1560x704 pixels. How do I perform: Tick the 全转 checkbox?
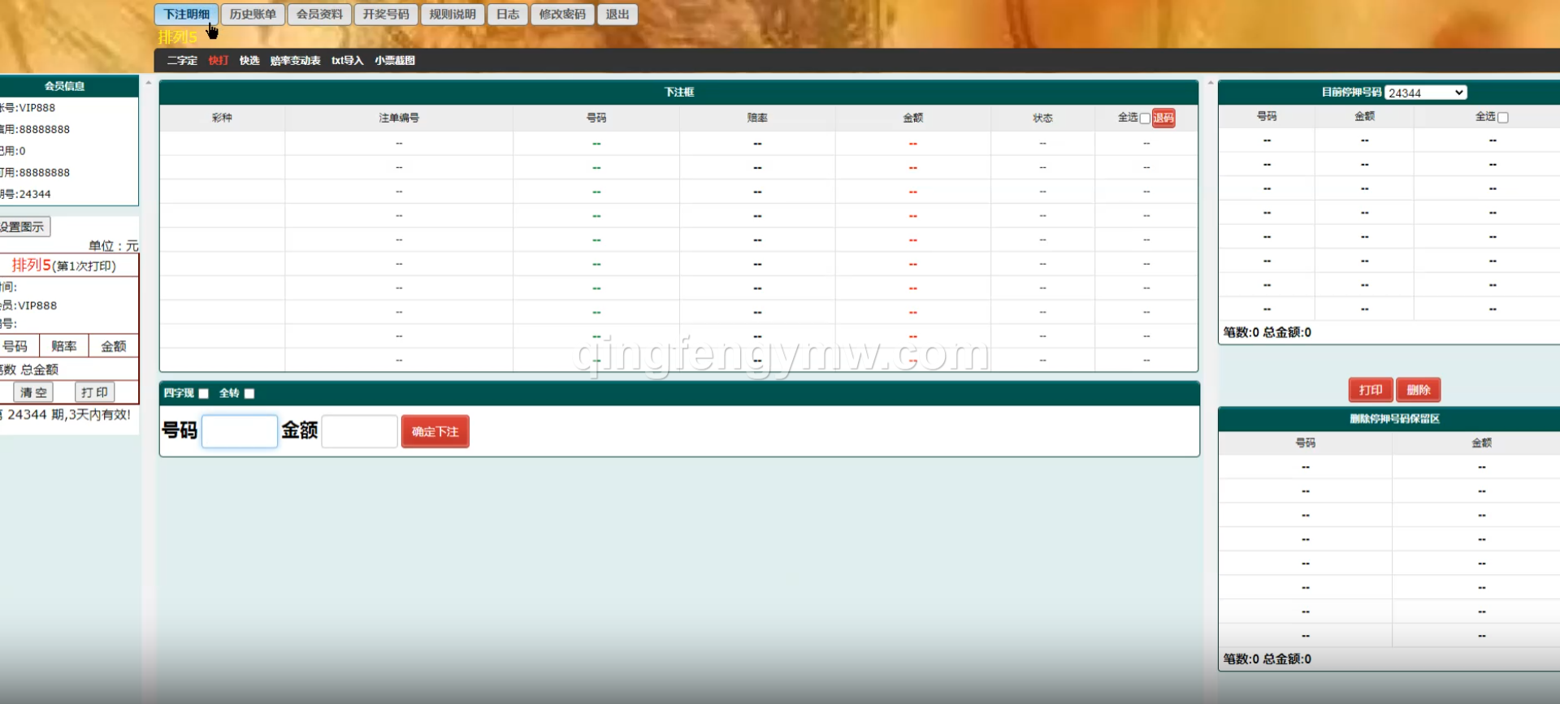pyautogui.click(x=249, y=394)
